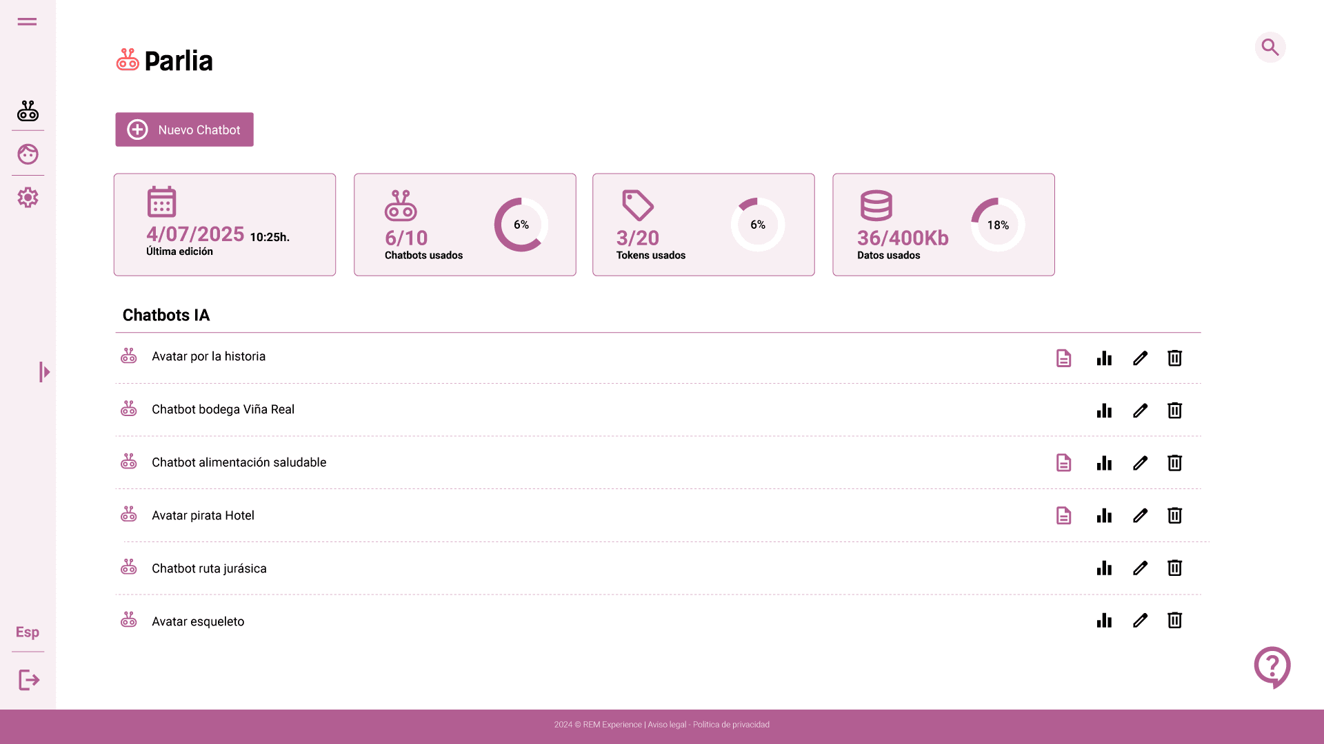
Task: Edit Chatbot bodega Viña Real
Action: pos(1140,411)
